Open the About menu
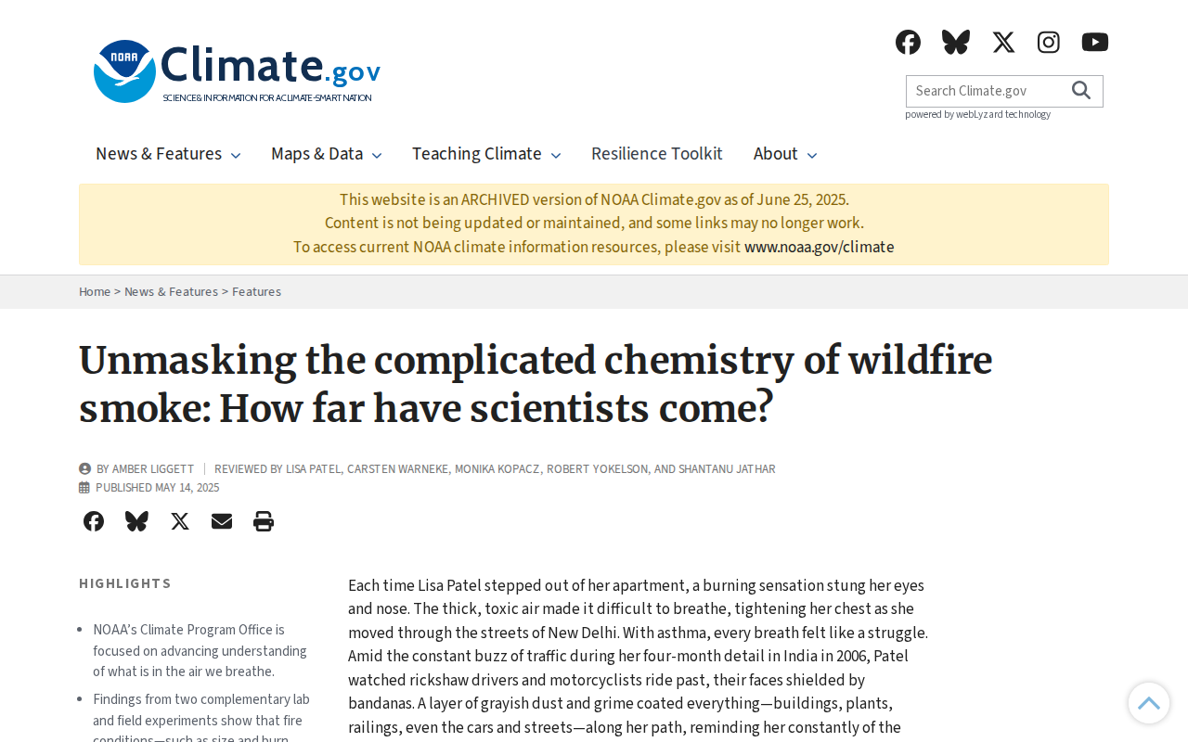This screenshot has width=1188, height=742. coord(785,154)
